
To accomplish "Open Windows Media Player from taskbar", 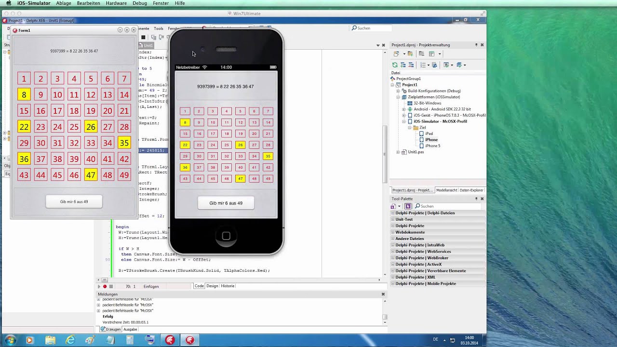I will click(30, 340).
